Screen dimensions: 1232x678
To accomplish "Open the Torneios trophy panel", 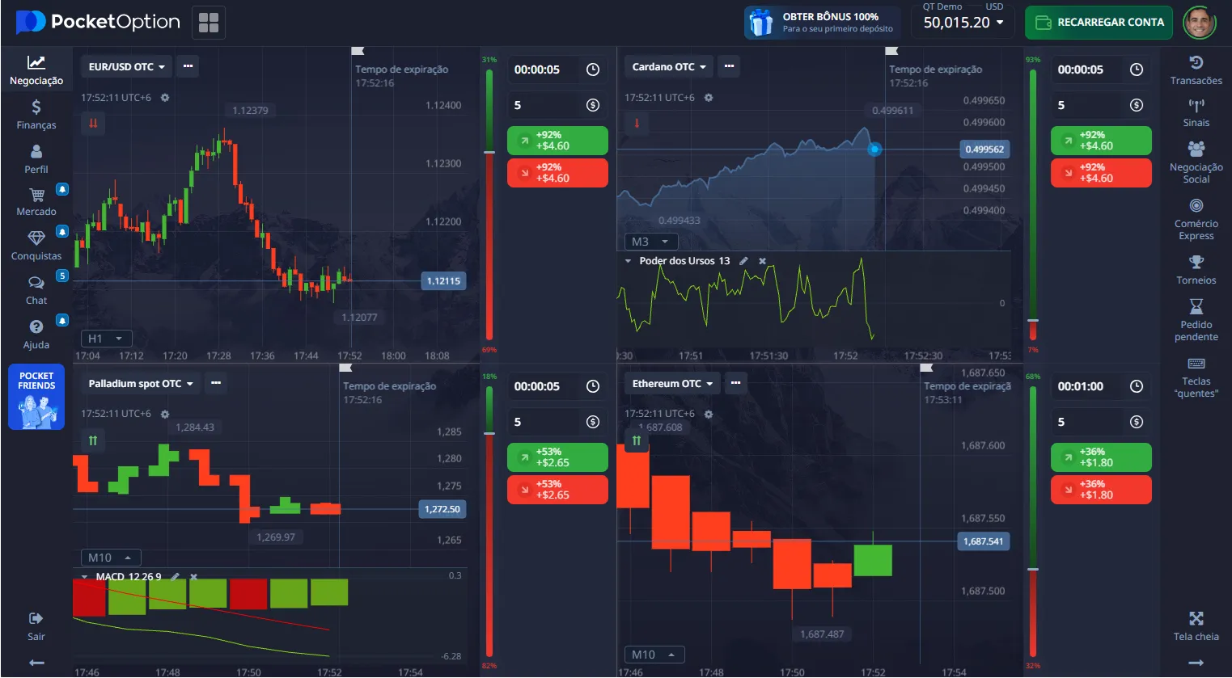I will pos(1196,270).
